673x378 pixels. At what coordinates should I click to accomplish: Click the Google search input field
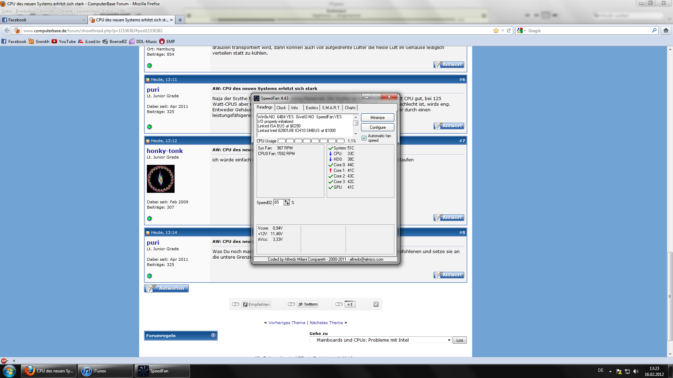pyautogui.click(x=589, y=31)
